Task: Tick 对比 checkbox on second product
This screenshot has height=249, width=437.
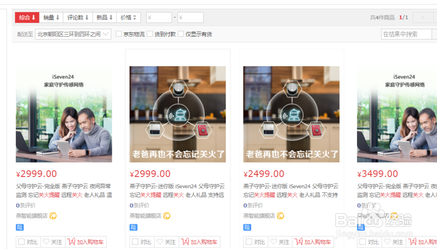Action: tap(135, 242)
